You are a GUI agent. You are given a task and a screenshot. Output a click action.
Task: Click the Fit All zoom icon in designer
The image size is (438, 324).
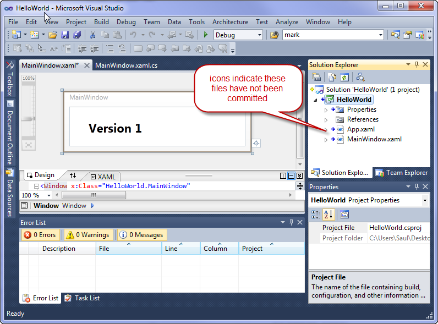29,145
